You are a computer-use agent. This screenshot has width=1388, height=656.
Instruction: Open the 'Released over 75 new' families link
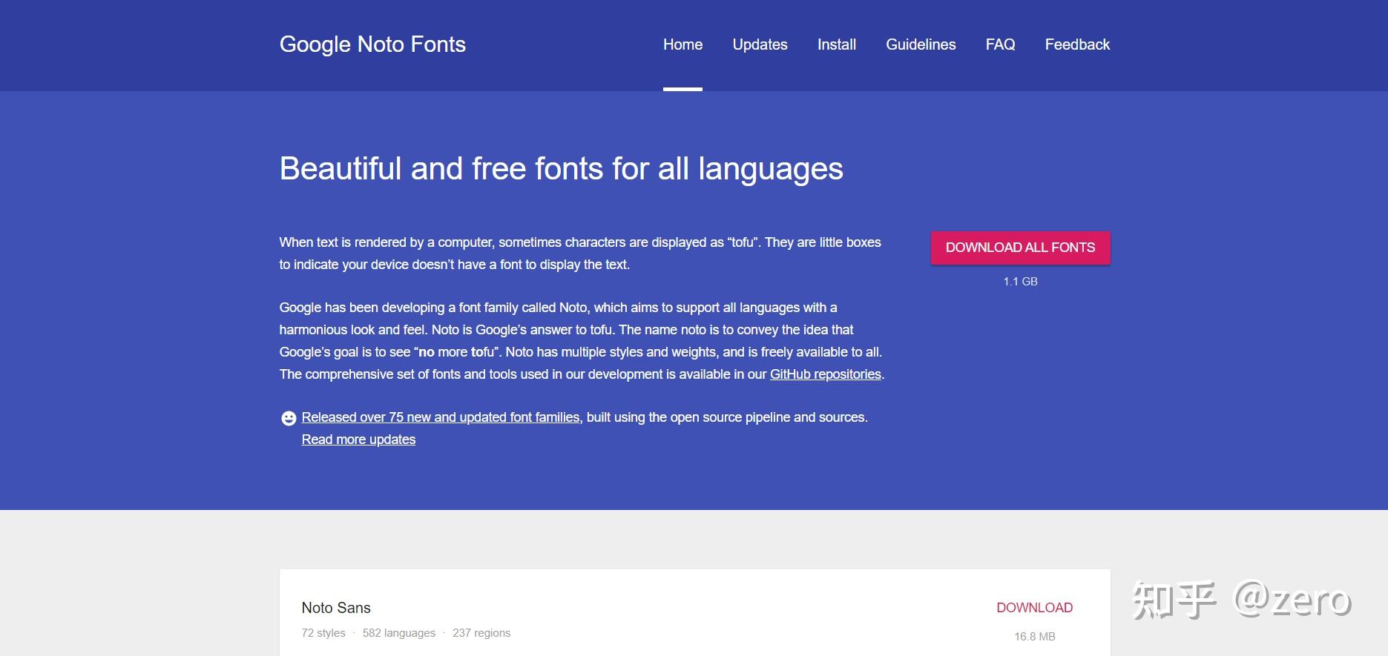(440, 417)
